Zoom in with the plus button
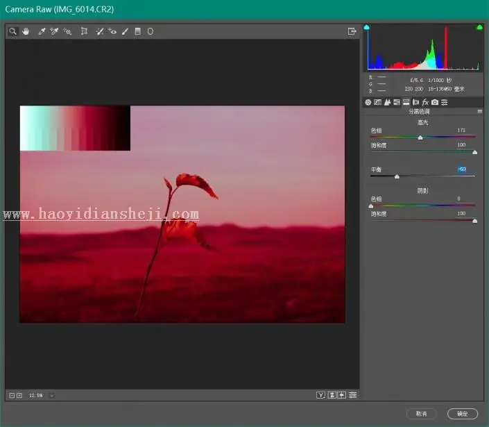Image resolution: width=489 pixels, height=427 pixels. pyautogui.click(x=19, y=396)
